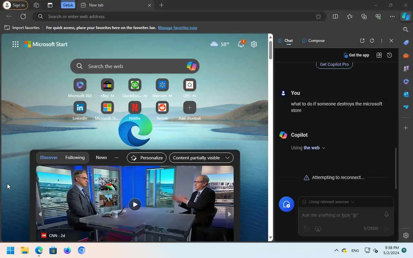Switch to the Compose tab in Copilot
This screenshot has width=413, height=258.
pos(313,41)
